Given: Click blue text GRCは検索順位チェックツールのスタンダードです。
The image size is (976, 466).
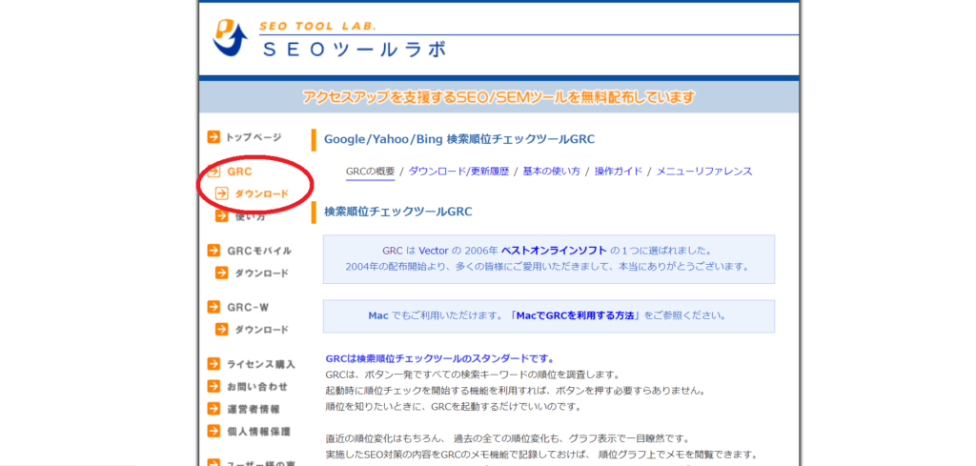Looking at the screenshot, I should pyautogui.click(x=439, y=359).
